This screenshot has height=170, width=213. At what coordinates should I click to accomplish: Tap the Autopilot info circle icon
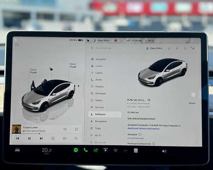pyautogui.click(x=140, y=134)
